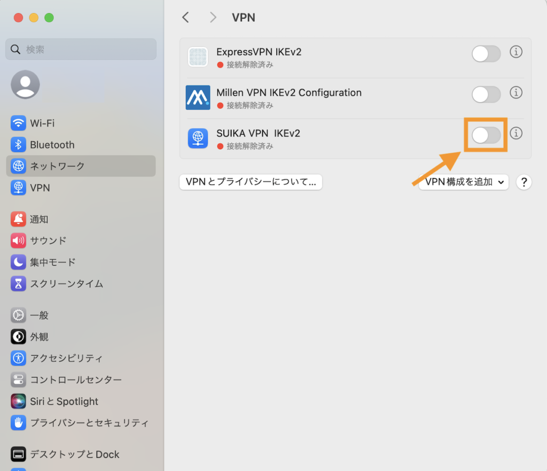547x471 pixels.
Task: Click the forward navigation chevron
Action: [x=213, y=18]
